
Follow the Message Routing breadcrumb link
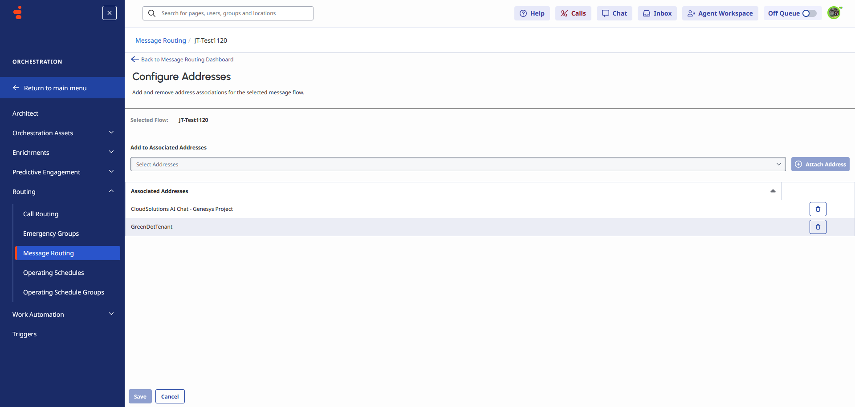(160, 40)
